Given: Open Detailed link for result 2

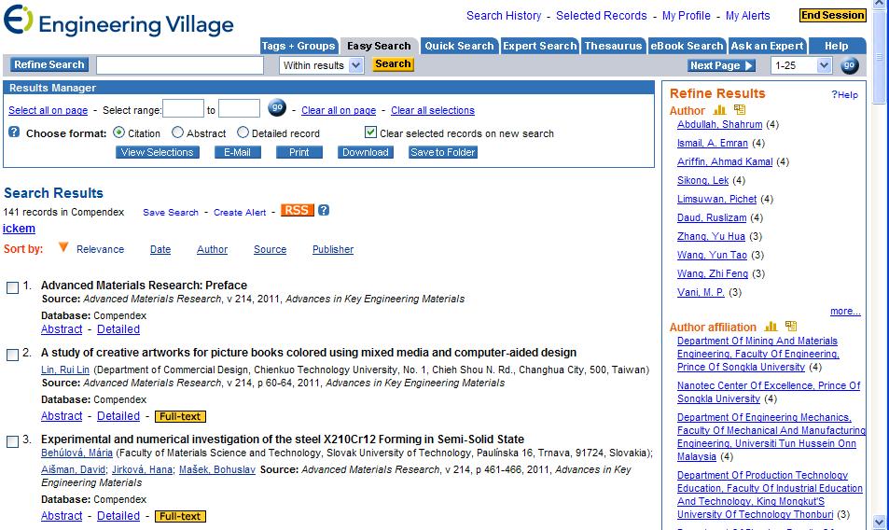Looking at the screenshot, I should pyautogui.click(x=118, y=415).
